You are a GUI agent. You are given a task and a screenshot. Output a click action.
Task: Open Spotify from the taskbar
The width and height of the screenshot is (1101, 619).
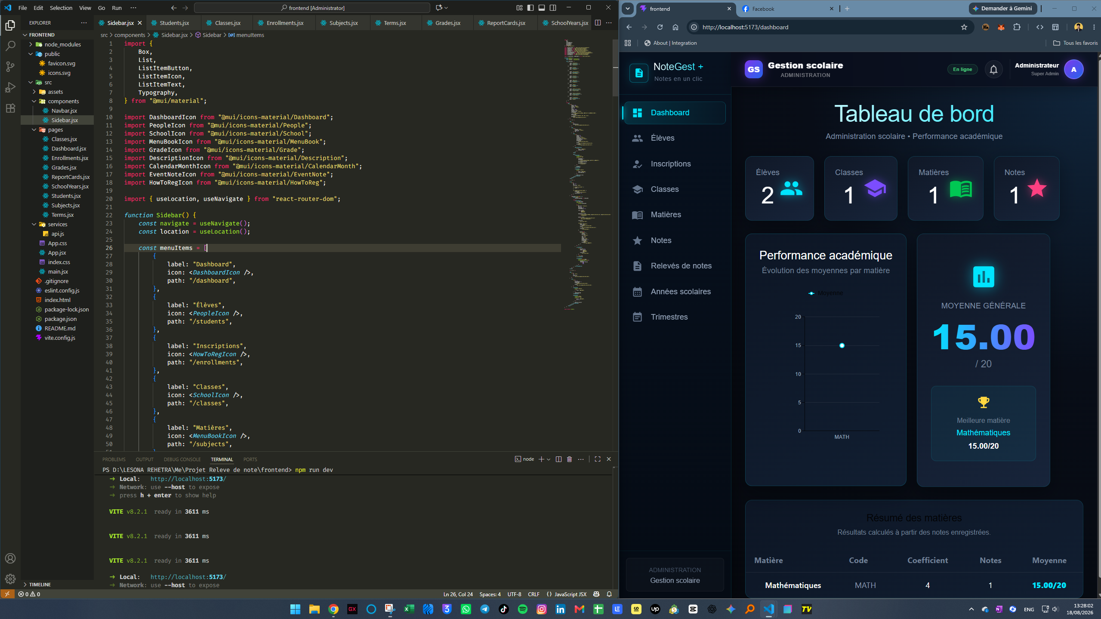tap(522, 609)
